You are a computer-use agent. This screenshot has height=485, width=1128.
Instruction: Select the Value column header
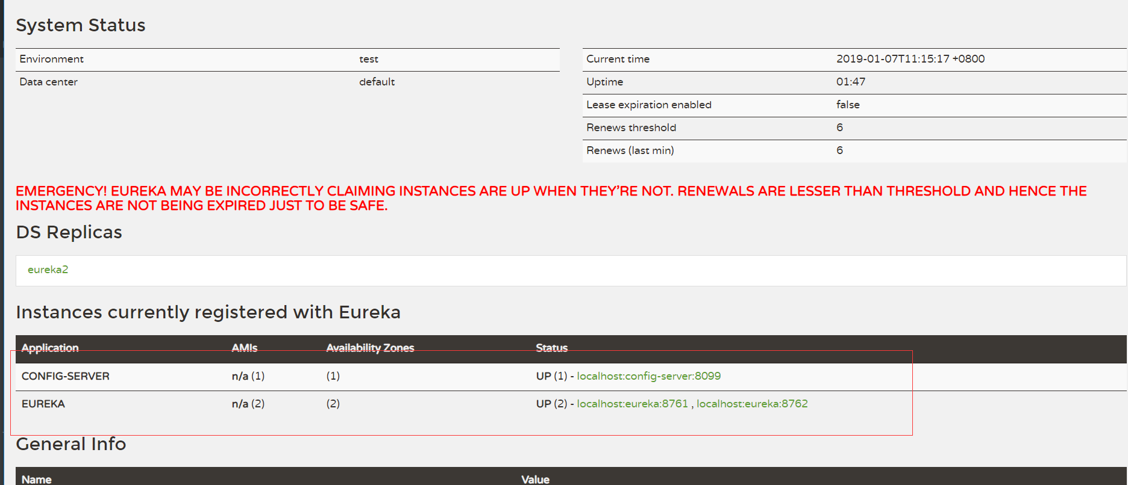(535, 480)
